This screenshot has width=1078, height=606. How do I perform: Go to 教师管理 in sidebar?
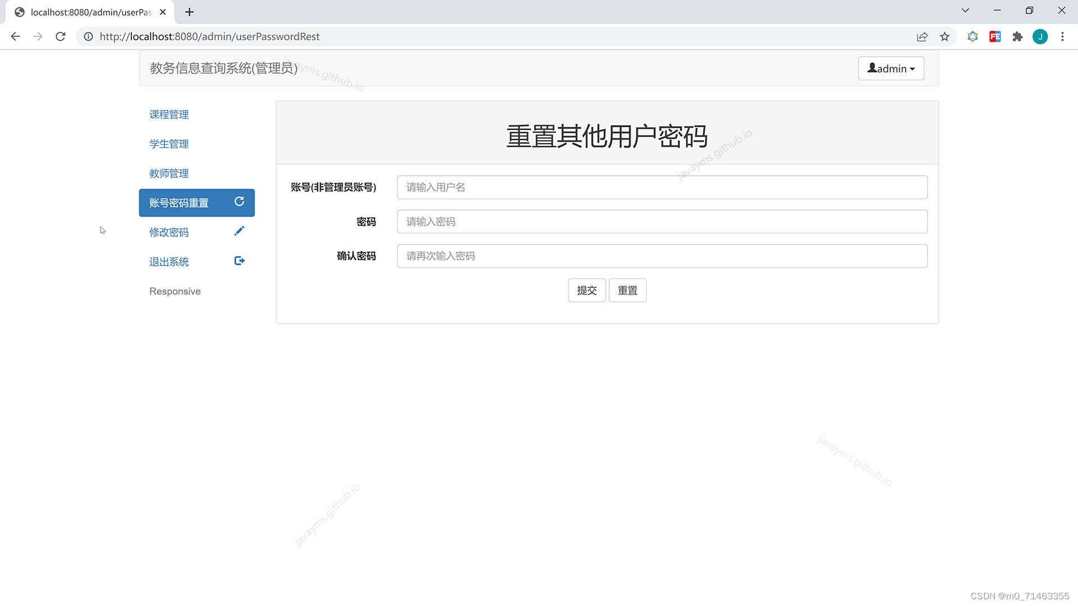click(169, 173)
